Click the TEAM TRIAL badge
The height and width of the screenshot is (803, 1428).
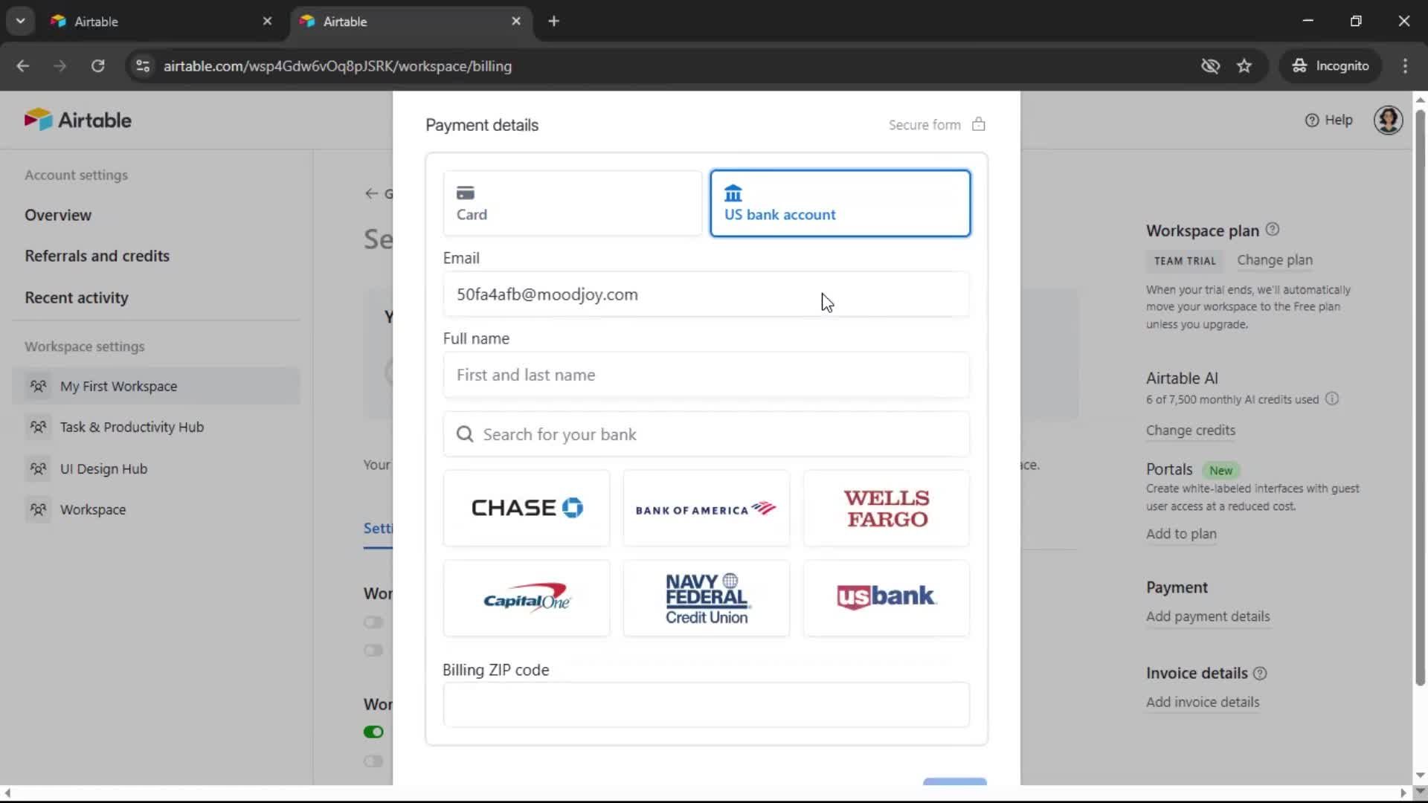coord(1185,261)
